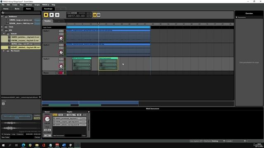
Task: Click the Compress button under the waveform
Action: [20, 134]
